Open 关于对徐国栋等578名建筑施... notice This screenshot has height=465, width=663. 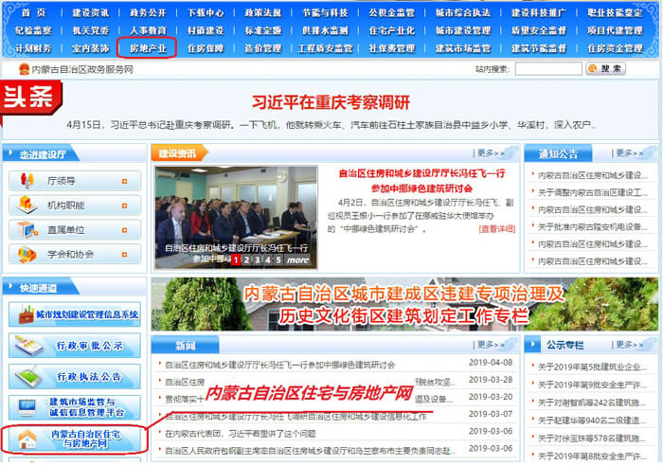coord(592,438)
